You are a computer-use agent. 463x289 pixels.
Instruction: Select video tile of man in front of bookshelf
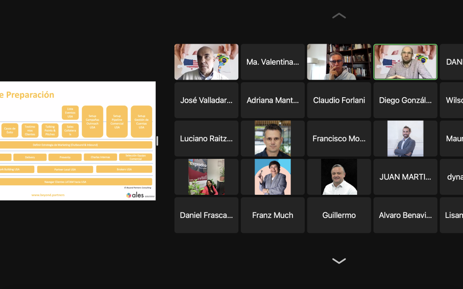(x=339, y=62)
